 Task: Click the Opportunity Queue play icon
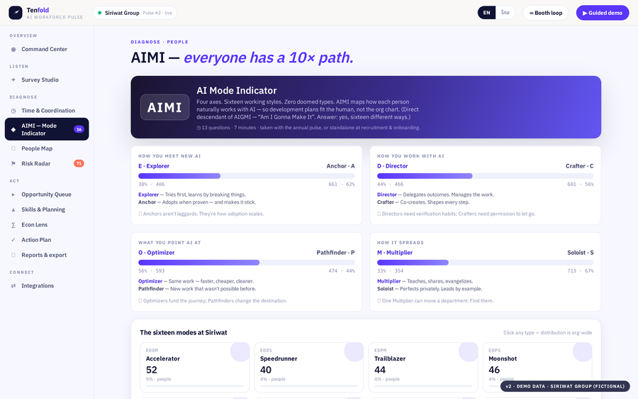(x=13, y=195)
